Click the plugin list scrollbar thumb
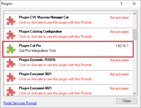Image resolution: width=141 pixels, height=108 pixels. click(134, 35)
